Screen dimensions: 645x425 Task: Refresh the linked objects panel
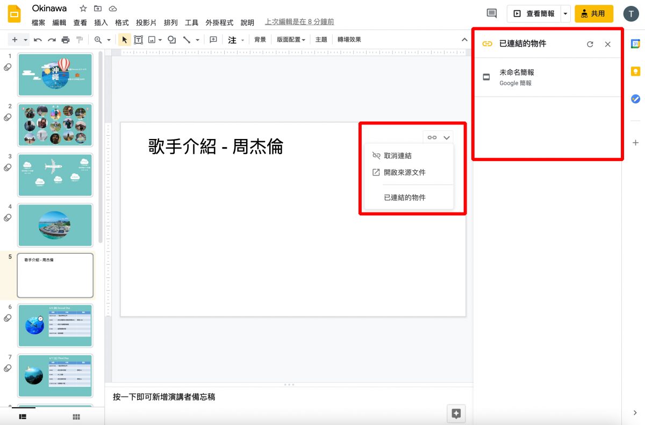[x=590, y=44]
